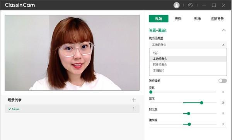Switch to the 视频 tab
The image size is (232, 140).
(x=159, y=19)
